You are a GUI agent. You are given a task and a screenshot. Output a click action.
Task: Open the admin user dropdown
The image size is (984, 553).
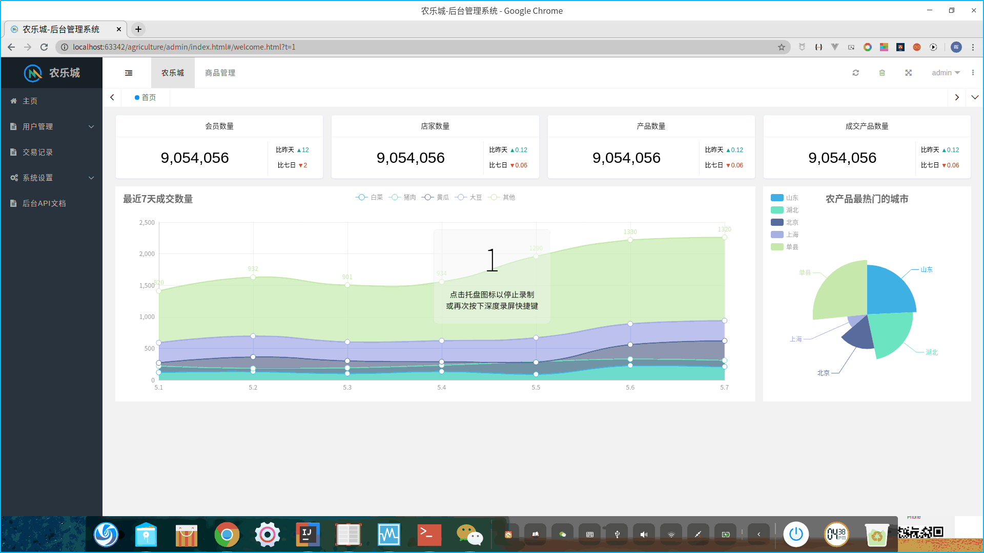pos(946,73)
